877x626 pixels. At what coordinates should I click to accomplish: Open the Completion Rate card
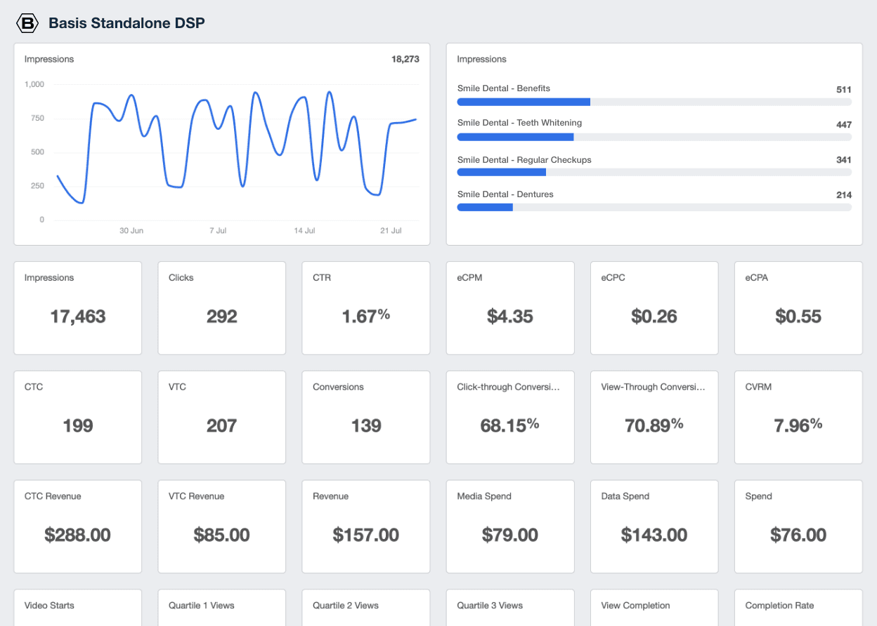tap(798, 607)
